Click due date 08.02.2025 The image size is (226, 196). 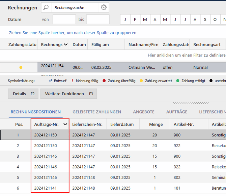[101, 67]
